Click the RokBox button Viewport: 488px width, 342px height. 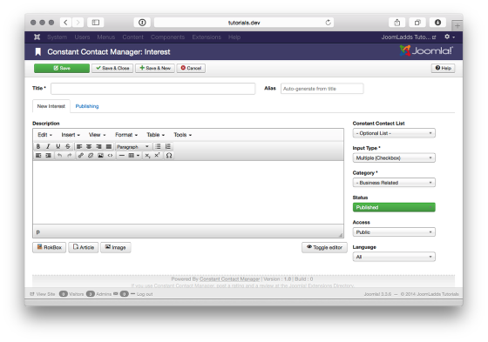click(49, 247)
